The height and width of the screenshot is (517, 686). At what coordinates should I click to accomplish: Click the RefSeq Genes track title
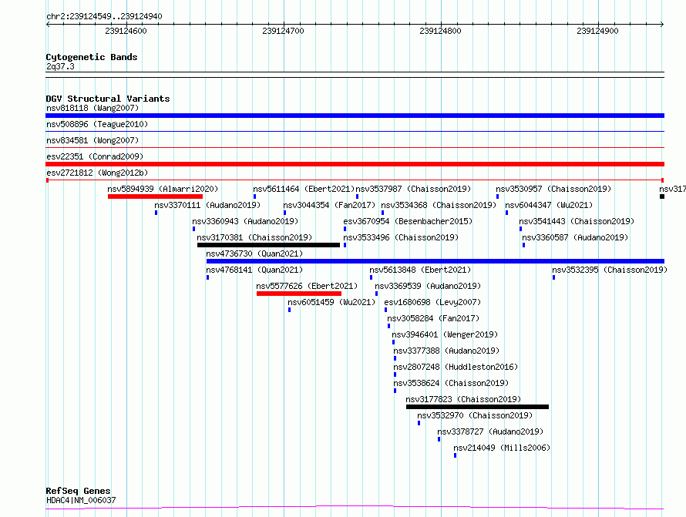[x=78, y=491]
